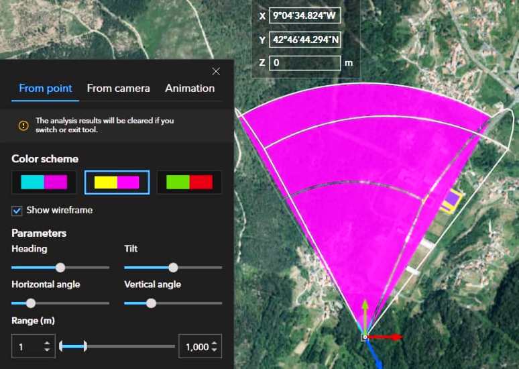This screenshot has height=369, width=519.
Task: Click the X coordinate field
Action: (x=304, y=15)
